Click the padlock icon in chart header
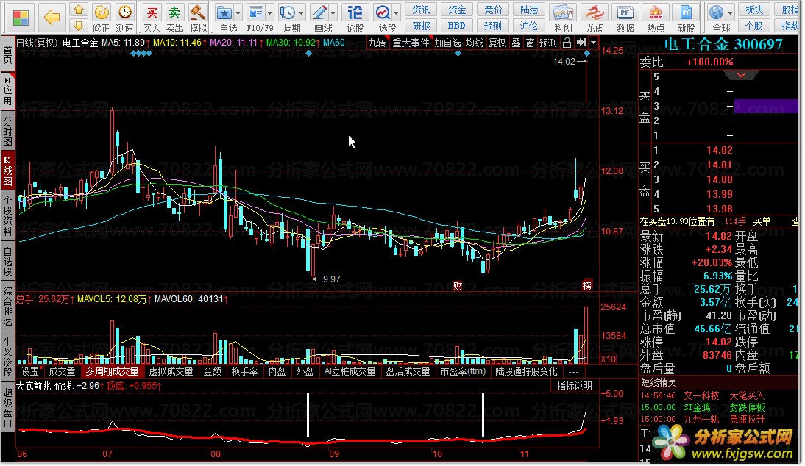Screen dimensions: 805x466 567,43
